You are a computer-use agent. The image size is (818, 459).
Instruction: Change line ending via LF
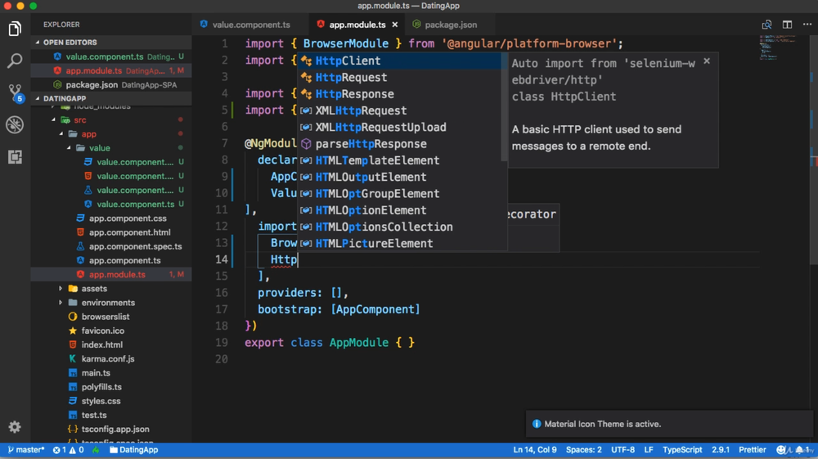[649, 450]
